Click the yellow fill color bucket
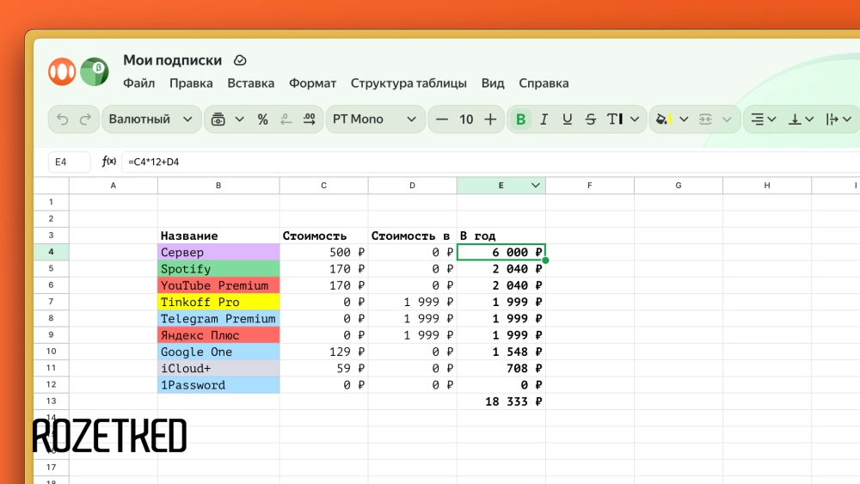The width and height of the screenshot is (860, 484). coord(662,119)
